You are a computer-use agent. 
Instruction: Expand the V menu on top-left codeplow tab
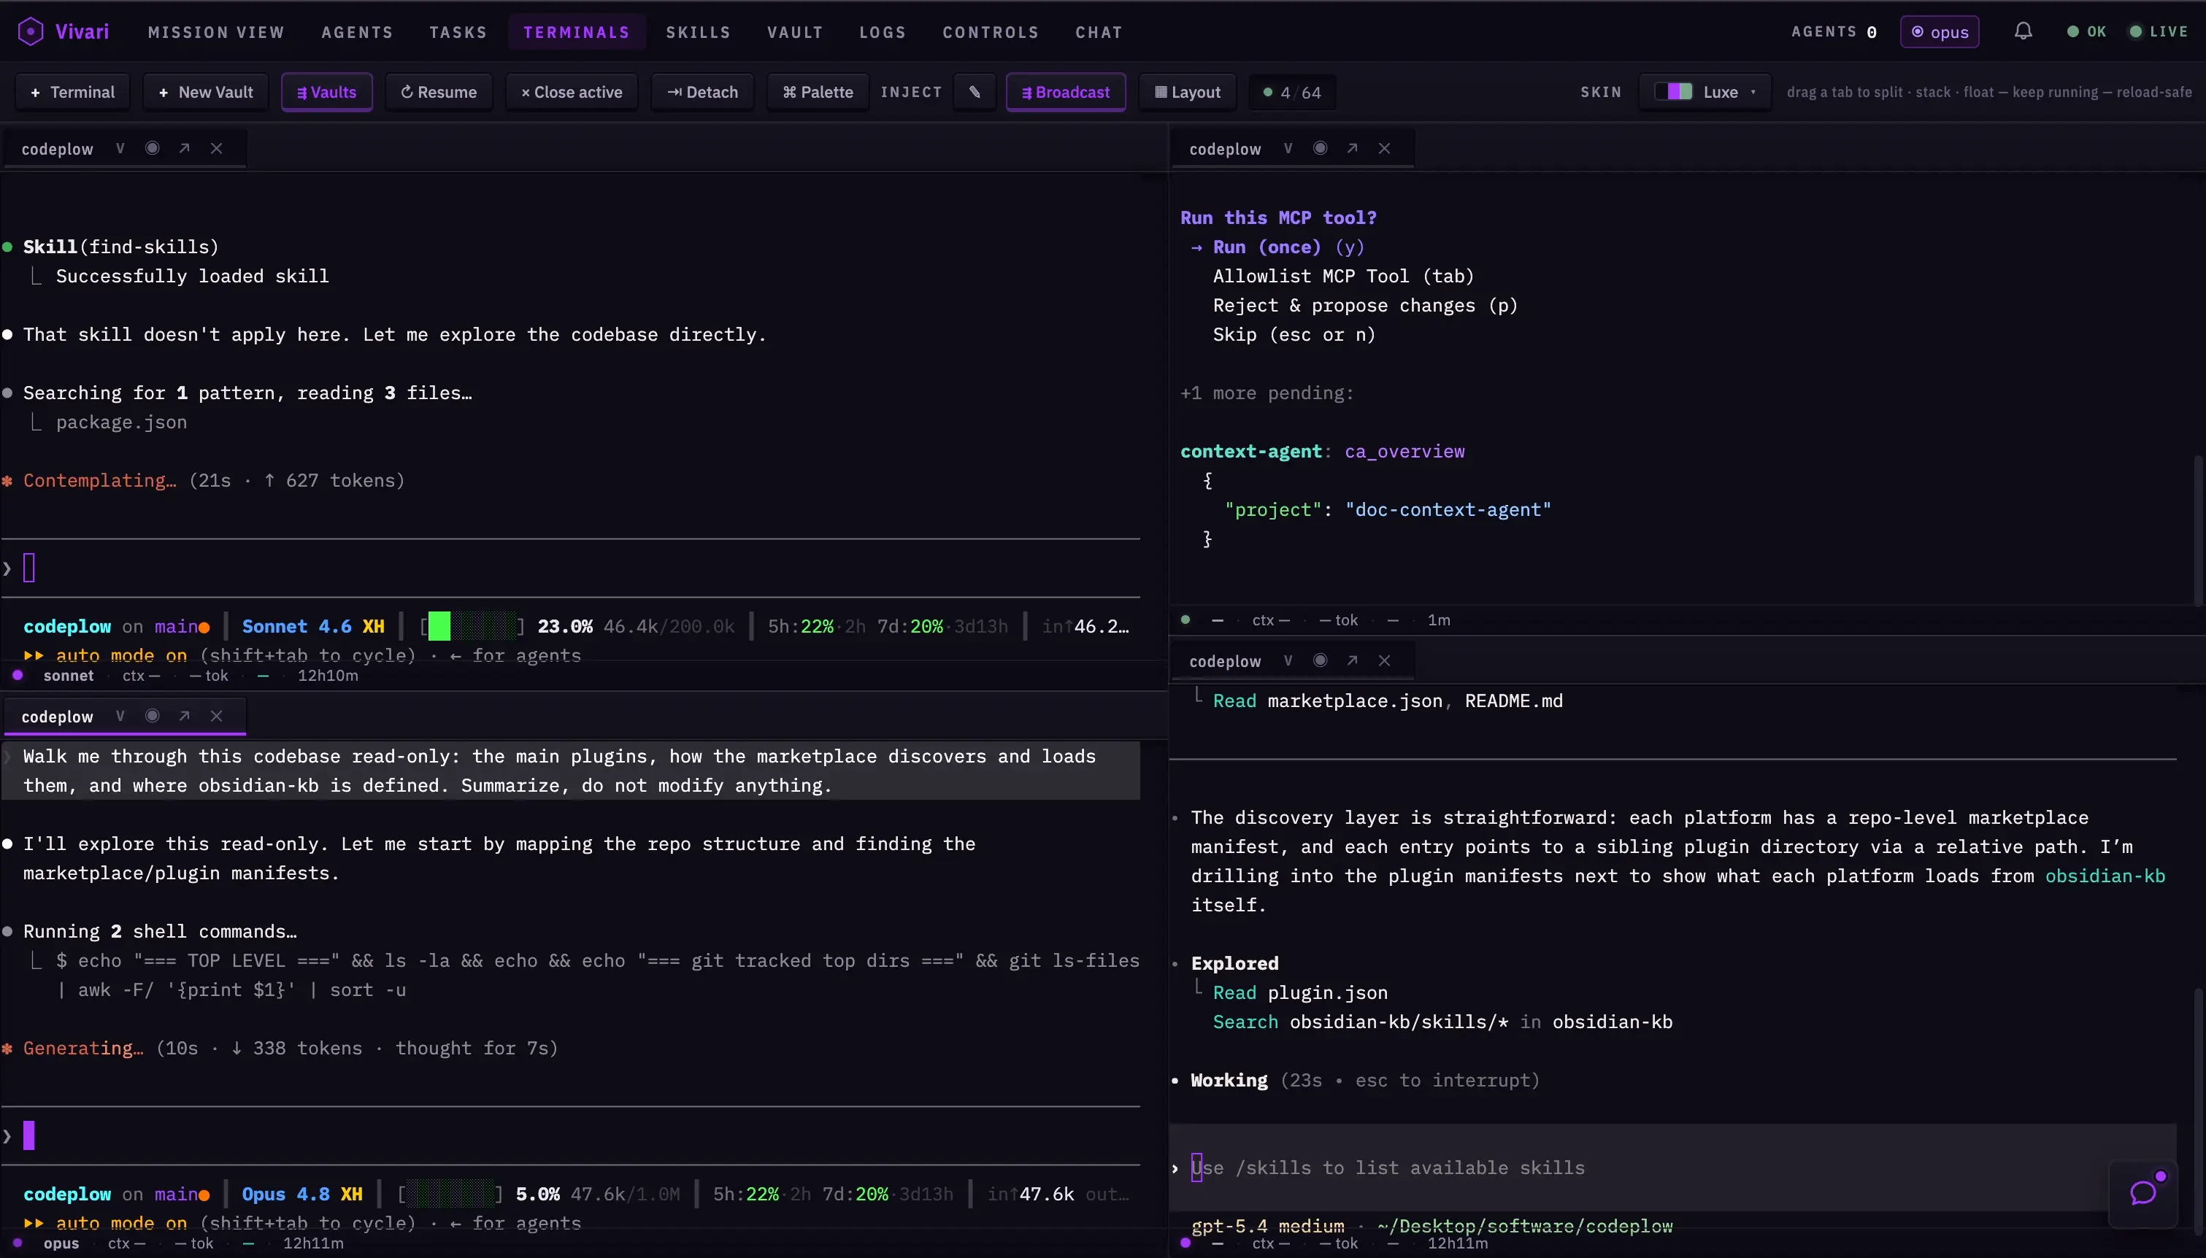pyautogui.click(x=120, y=149)
